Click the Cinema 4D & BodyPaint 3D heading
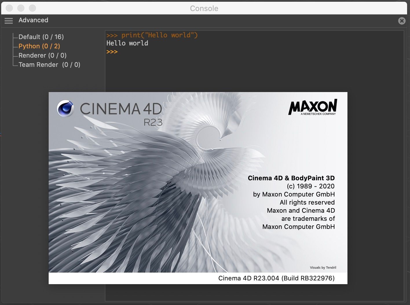Image resolution: width=410 pixels, height=305 pixels. (x=291, y=178)
